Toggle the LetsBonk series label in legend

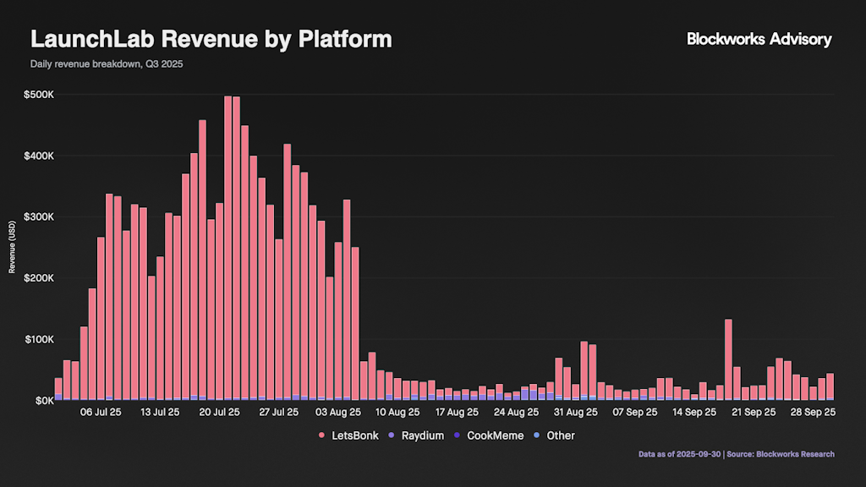(x=354, y=435)
